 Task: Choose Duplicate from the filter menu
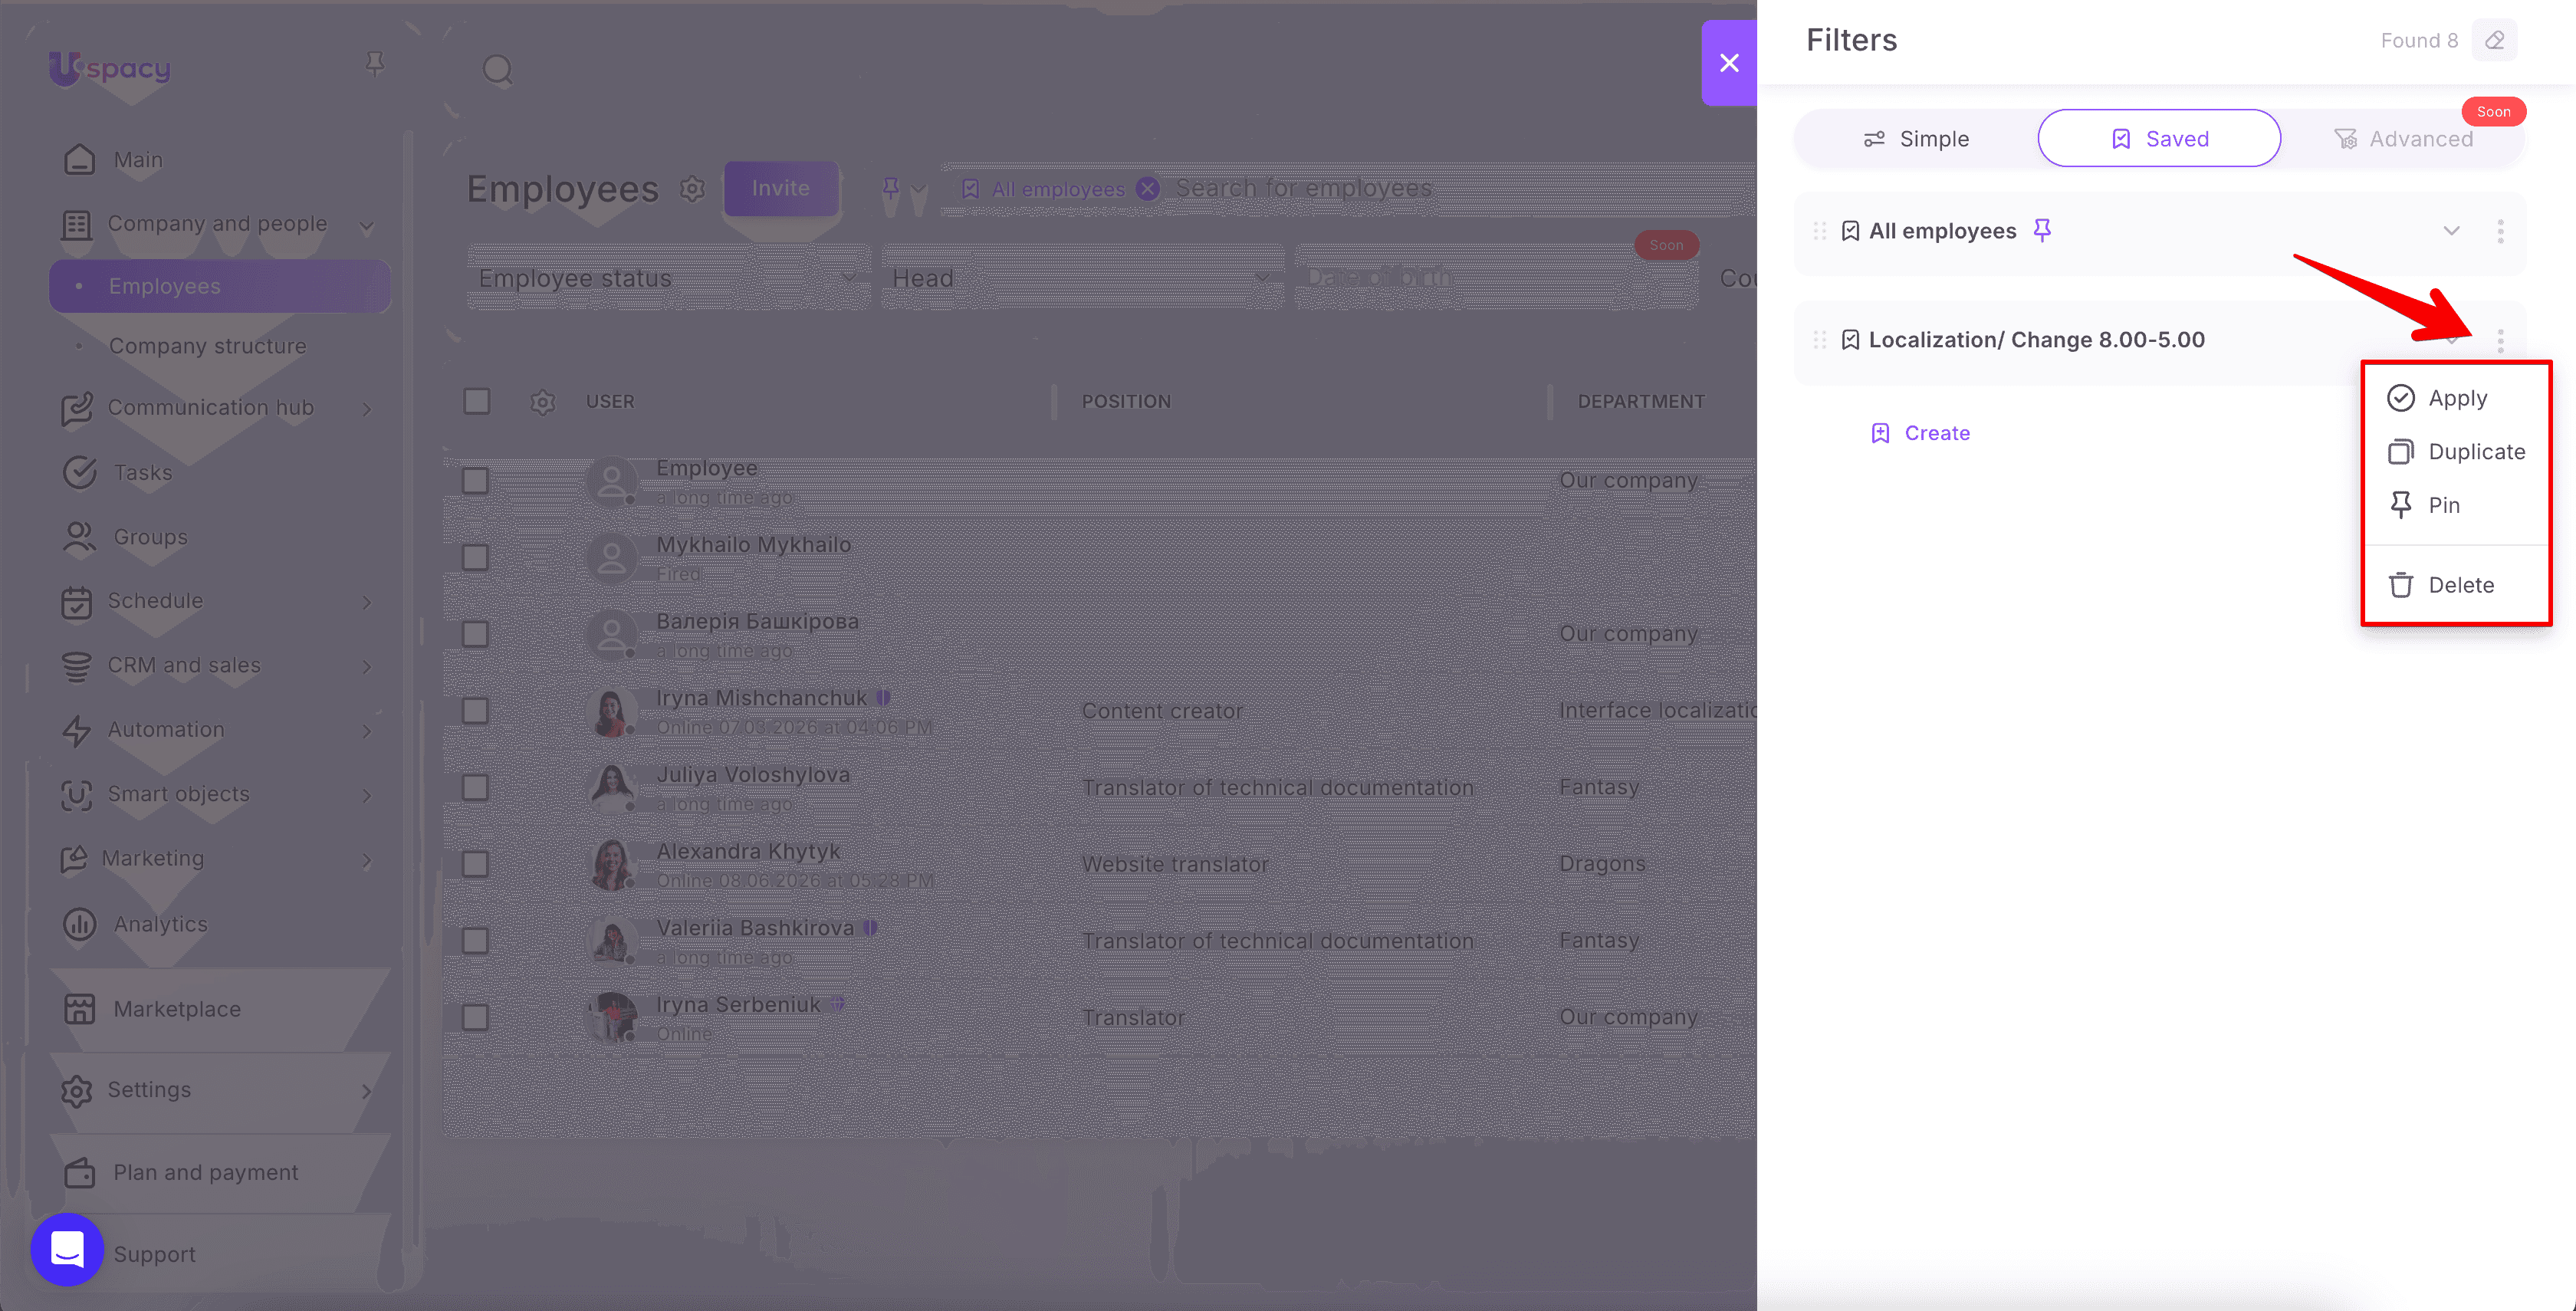click(x=2456, y=452)
